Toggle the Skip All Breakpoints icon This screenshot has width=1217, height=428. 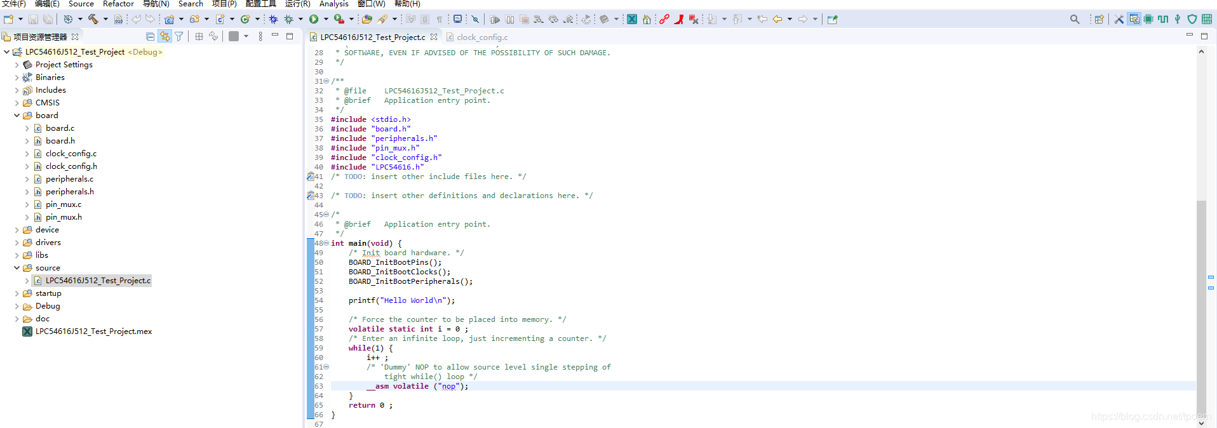click(475, 19)
